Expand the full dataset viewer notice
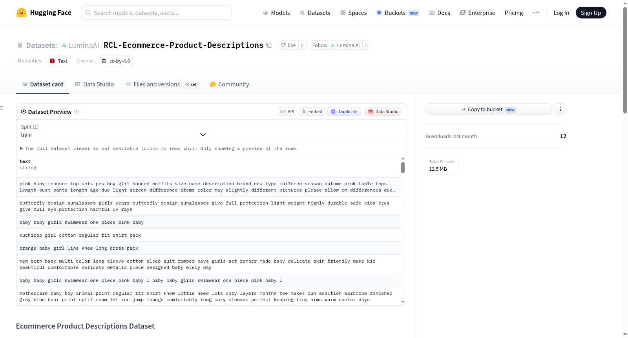628x338 pixels. pyautogui.click(x=159, y=148)
